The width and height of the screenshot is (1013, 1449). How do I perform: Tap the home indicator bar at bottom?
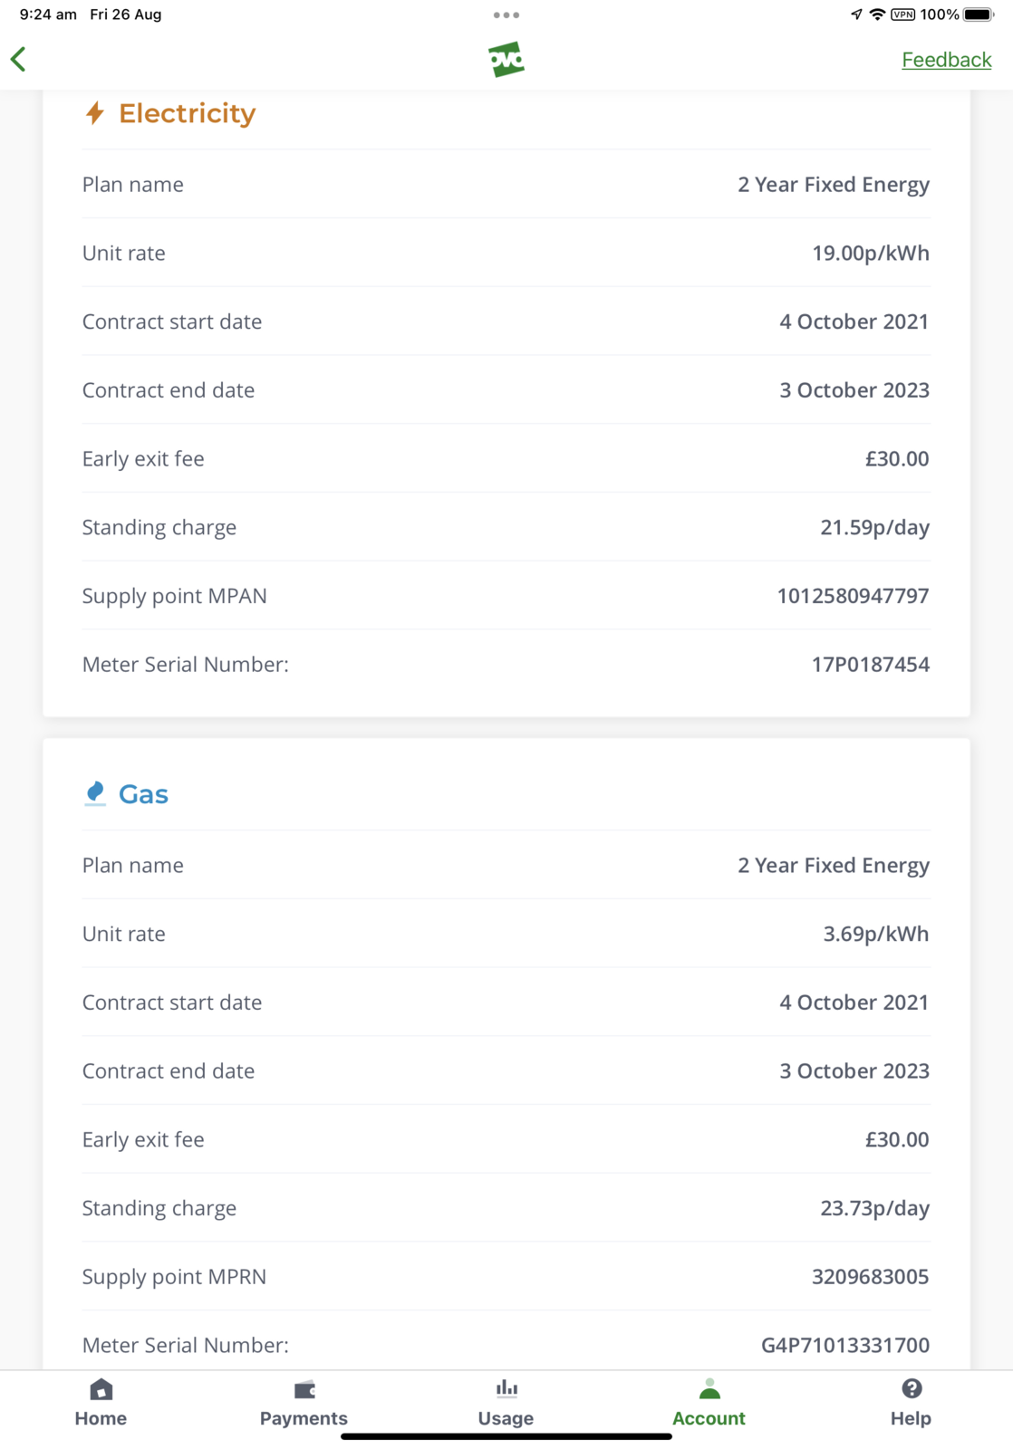(506, 1436)
